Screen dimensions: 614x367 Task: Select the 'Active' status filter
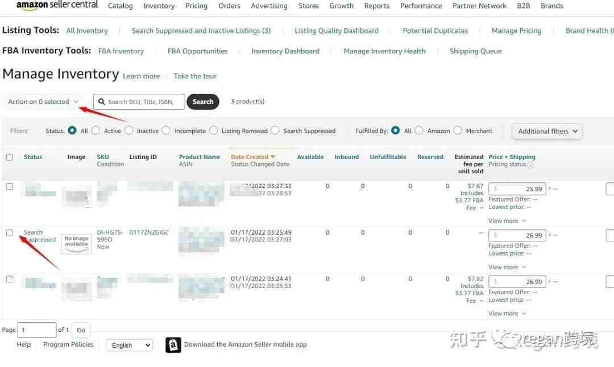coord(96,131)
